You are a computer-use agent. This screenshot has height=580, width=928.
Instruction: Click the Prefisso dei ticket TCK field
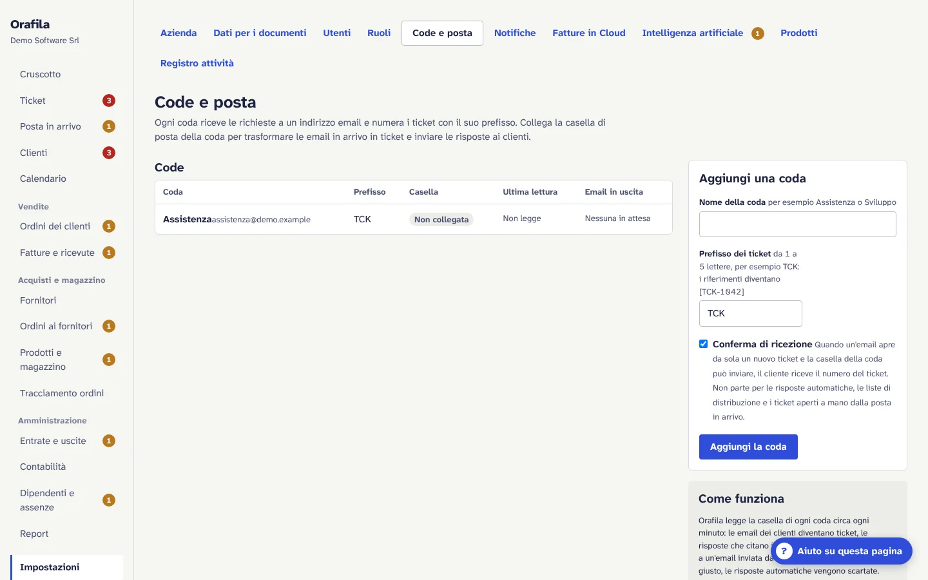751,313
